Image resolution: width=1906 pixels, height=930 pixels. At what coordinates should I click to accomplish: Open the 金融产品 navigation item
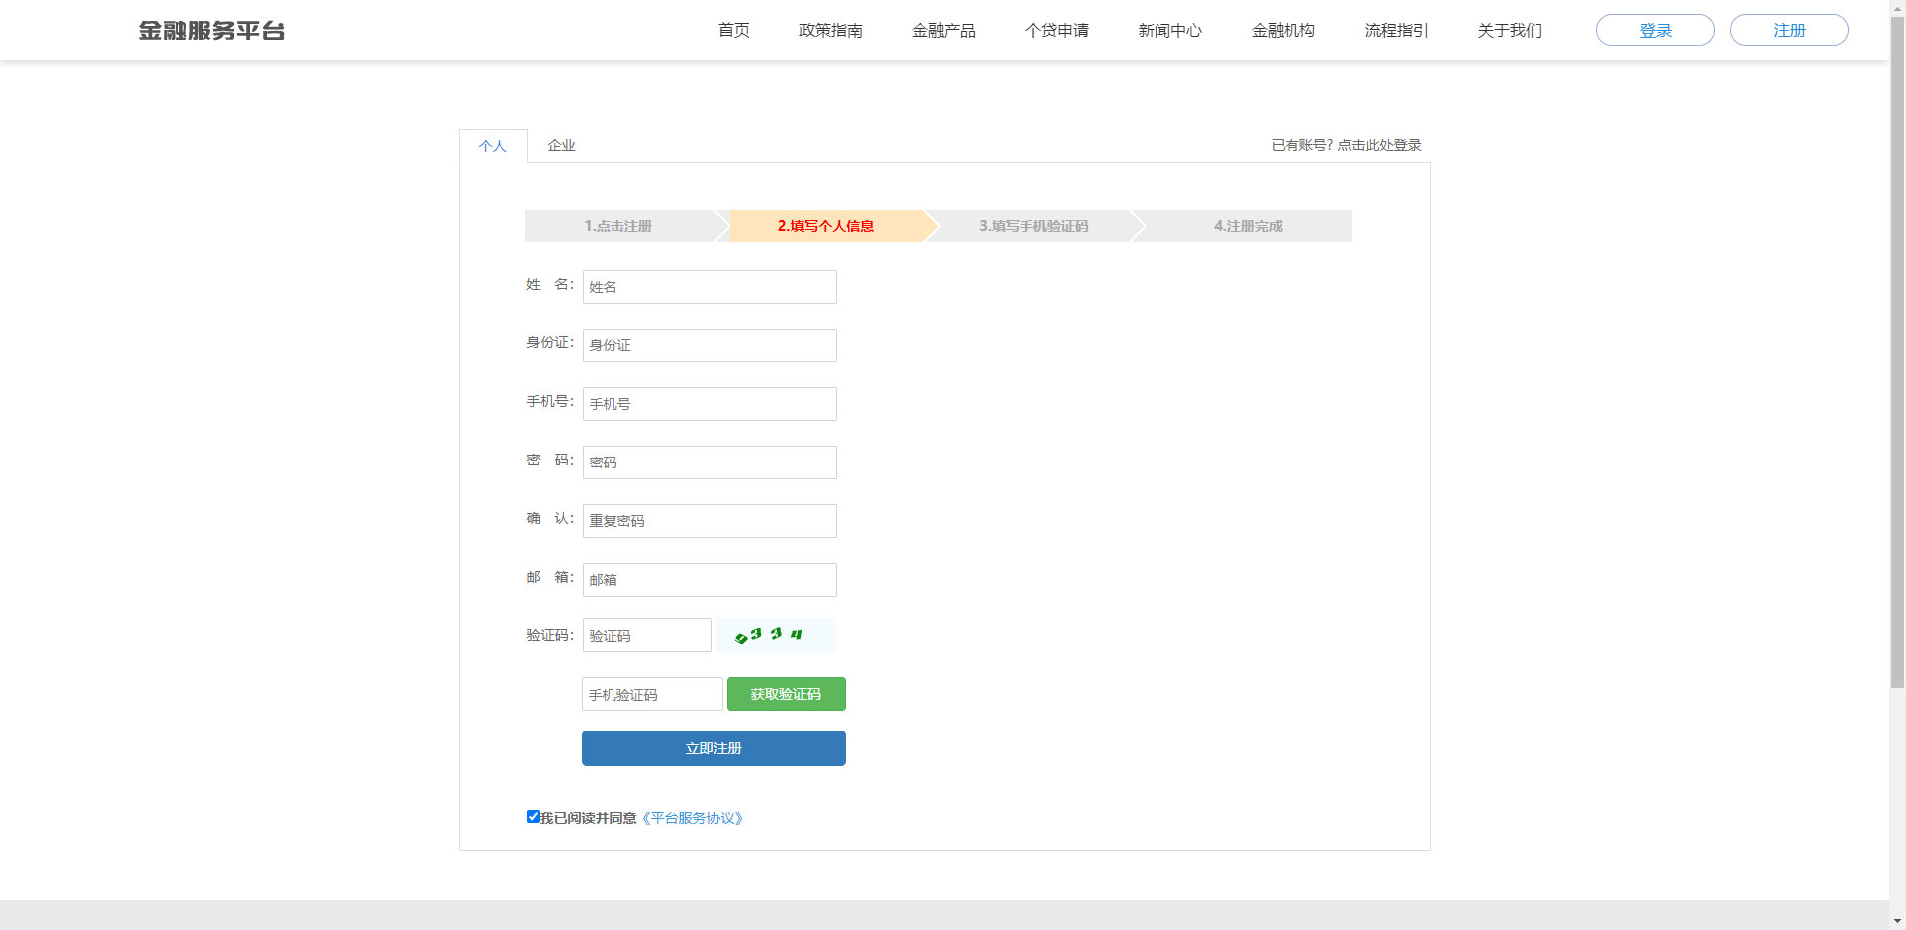pyautogui.click(x=944, y=31)
